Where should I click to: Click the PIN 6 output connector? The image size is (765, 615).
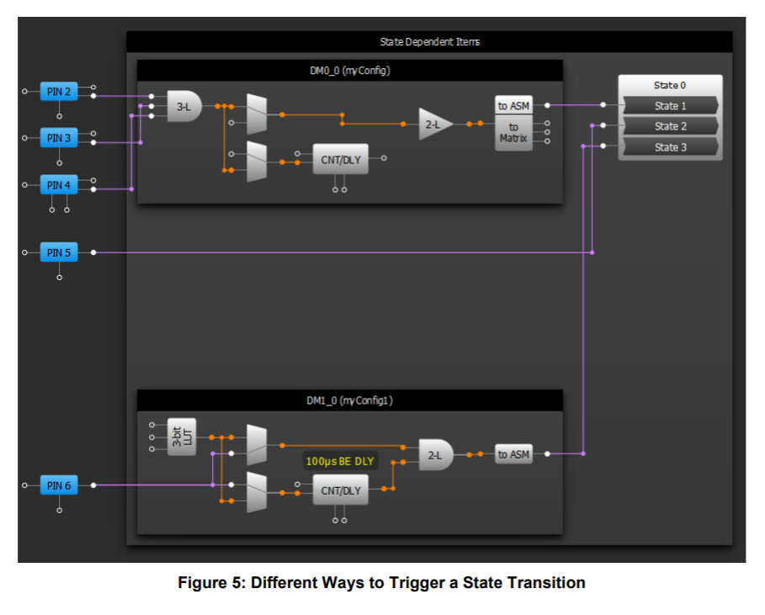(x=93, y=485)
